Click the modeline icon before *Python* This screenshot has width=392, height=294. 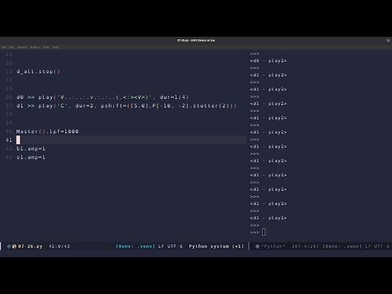point(257,246)
